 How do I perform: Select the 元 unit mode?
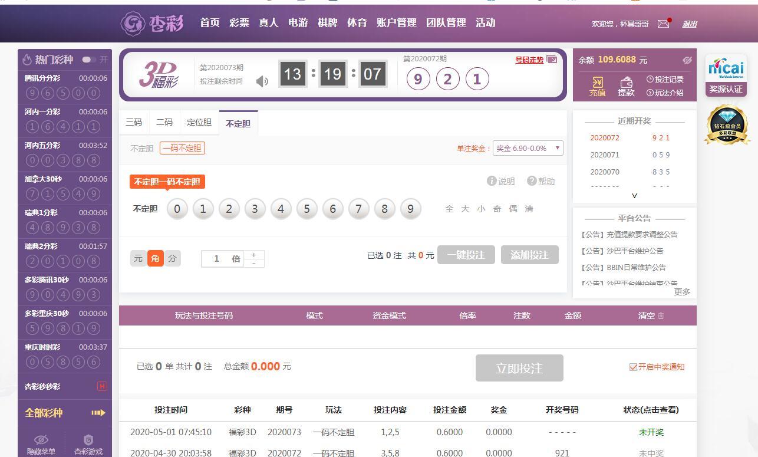coord(139,258)
